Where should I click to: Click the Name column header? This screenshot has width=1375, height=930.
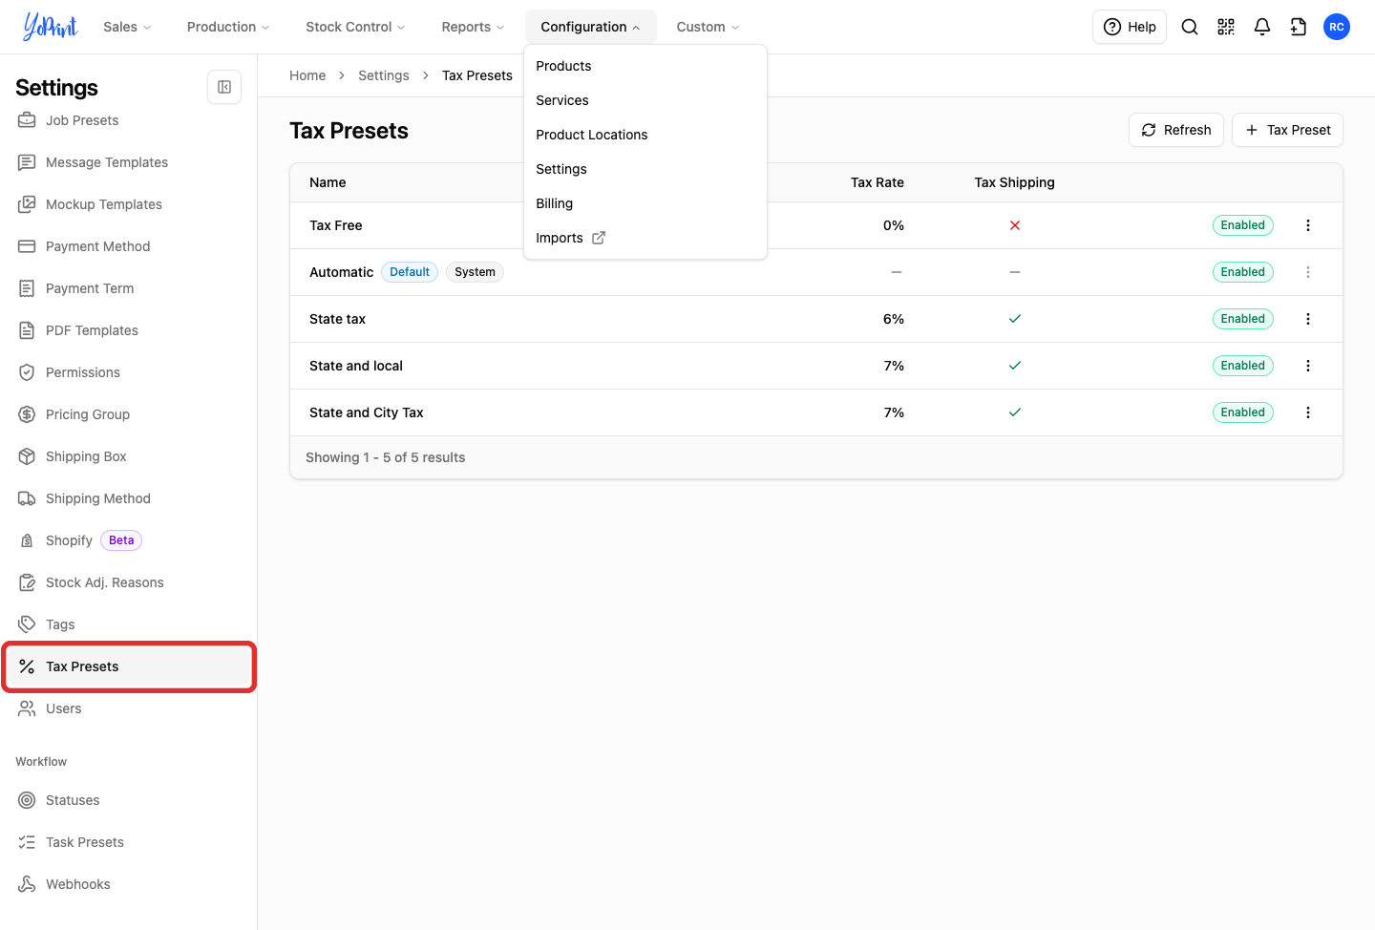pyautogui.click(x=328, y=182)
